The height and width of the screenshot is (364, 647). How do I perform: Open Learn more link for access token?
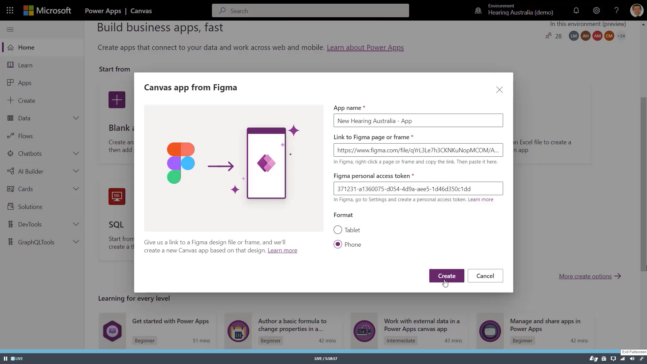pos(481,200)
